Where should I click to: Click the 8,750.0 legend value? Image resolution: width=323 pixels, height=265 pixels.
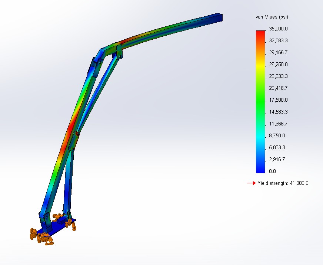point(277,135)
